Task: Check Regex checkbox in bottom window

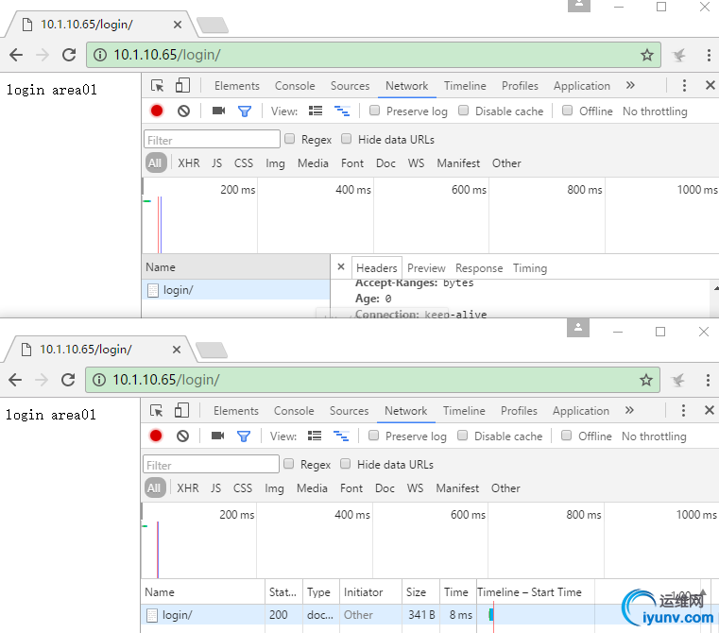Action: click(x=288, y=464)
